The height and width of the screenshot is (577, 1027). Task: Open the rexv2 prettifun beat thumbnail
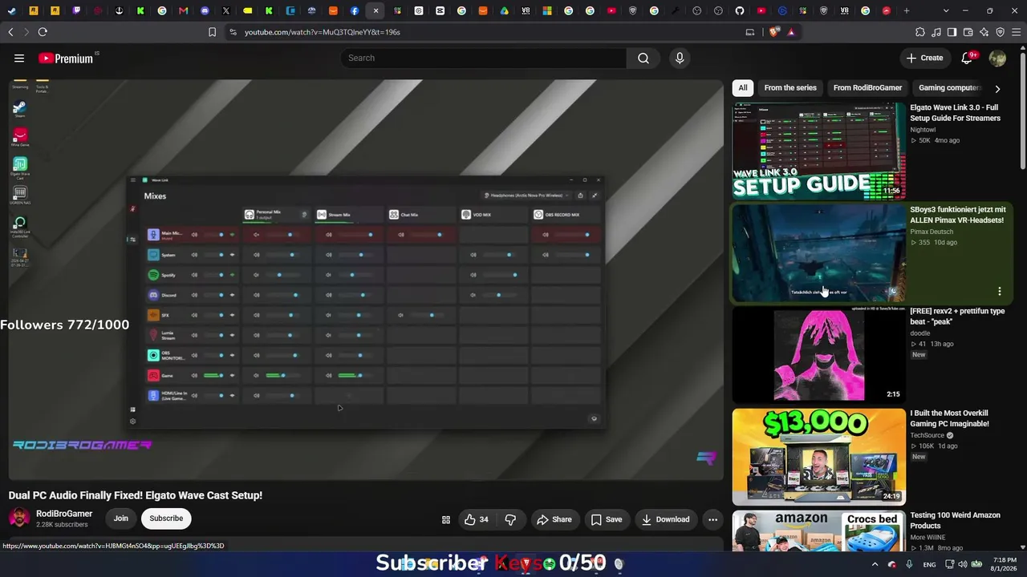point(818,355)
